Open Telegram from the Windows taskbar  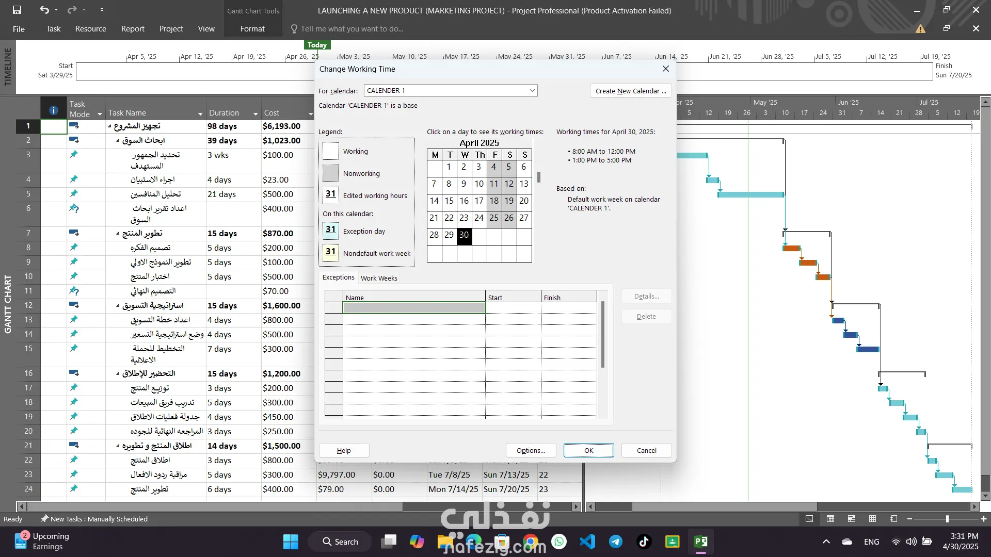coord(615,542)
